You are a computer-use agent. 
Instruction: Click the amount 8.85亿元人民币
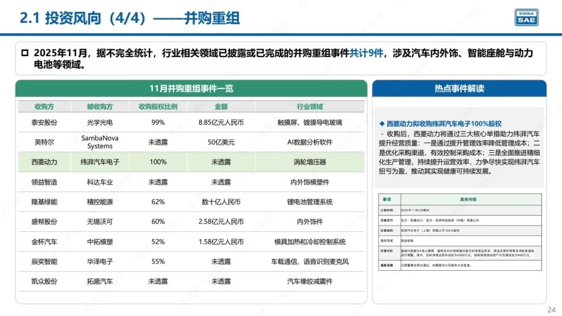click(x=221, y=122)
